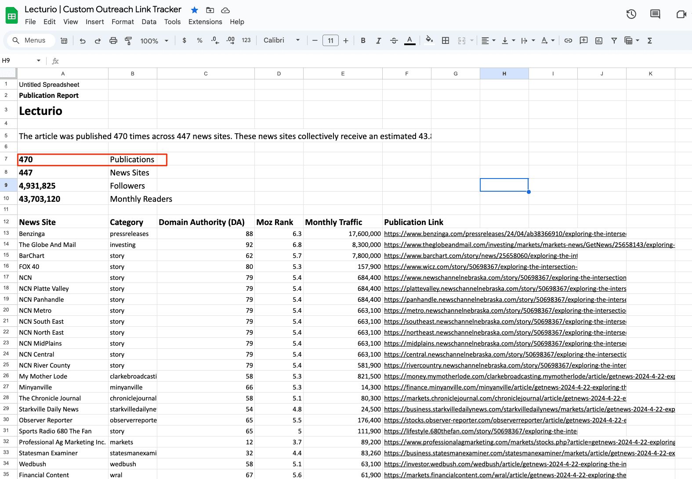This screenshot has width=692, height=479.
Task: Create a filter
Action: 614,40
